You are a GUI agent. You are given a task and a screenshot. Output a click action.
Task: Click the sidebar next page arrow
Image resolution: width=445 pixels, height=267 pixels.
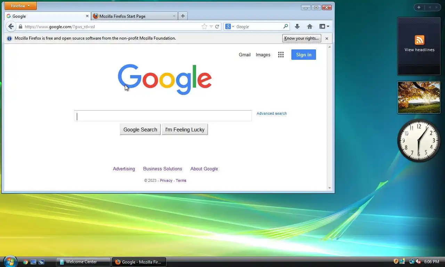click(x=436, y=7)
